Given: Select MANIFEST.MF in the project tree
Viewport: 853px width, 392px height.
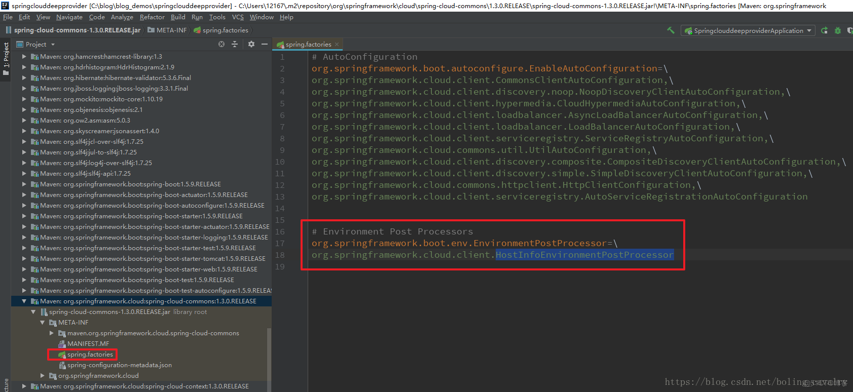Looking at the screenshot, I should (88, 344).
